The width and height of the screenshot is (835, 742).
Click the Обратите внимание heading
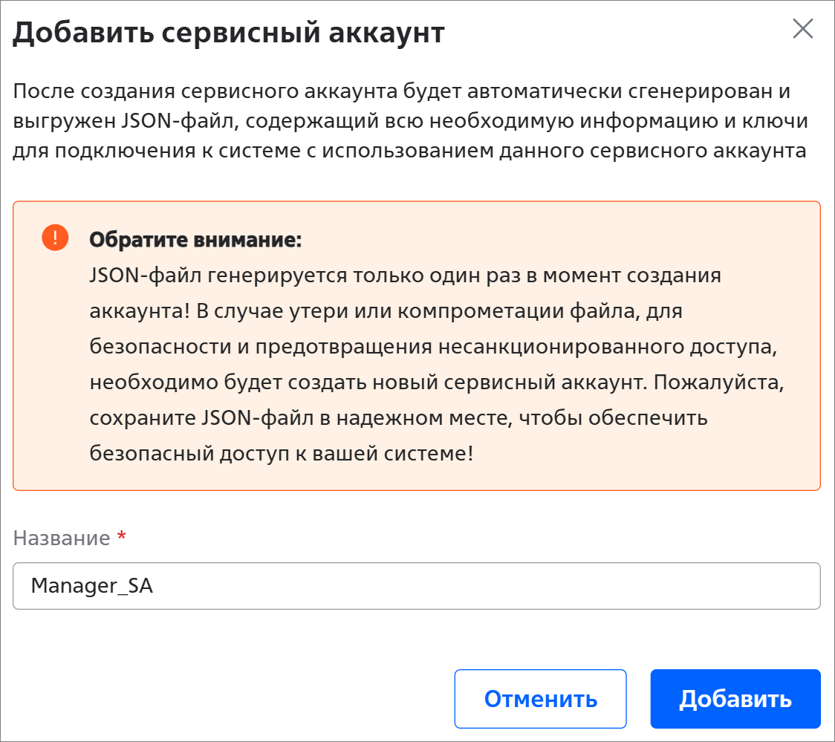[195, 240]
